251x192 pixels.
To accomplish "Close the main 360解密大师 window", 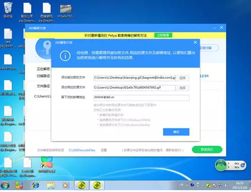I will pyautogui.click(x=221, y=27).
